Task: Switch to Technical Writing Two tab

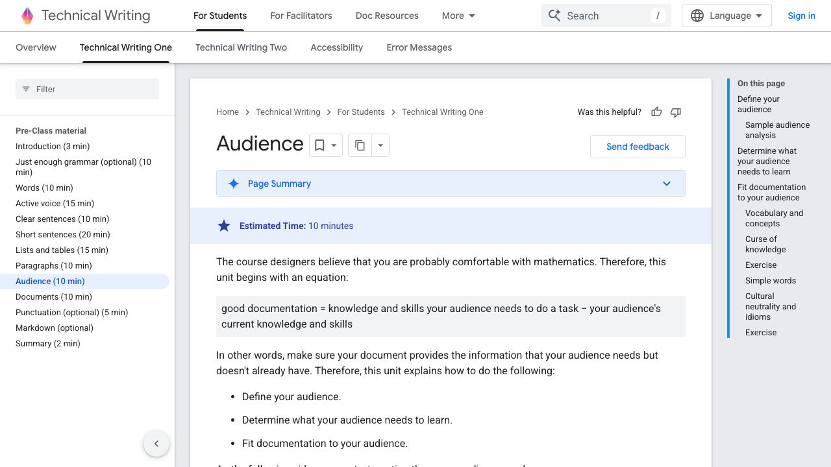Action: coord(241,47)
